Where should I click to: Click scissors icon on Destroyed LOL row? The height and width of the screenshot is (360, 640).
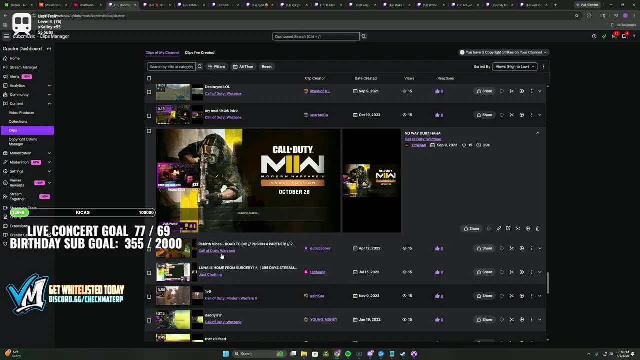click(x=512, y=91)
